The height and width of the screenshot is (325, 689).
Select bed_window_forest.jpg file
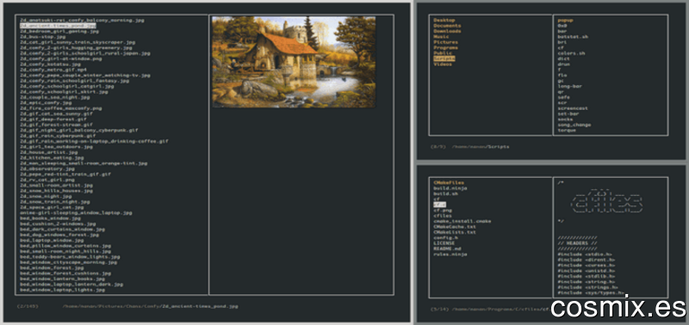click(52, 267)
